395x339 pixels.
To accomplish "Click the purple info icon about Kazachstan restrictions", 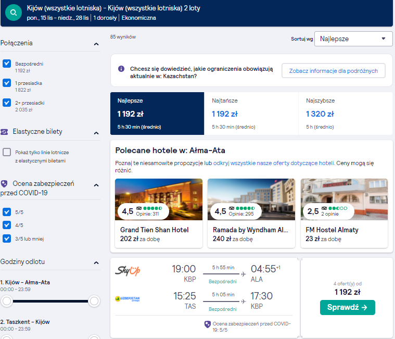I will pyautogui.click(x=121, y=69).
